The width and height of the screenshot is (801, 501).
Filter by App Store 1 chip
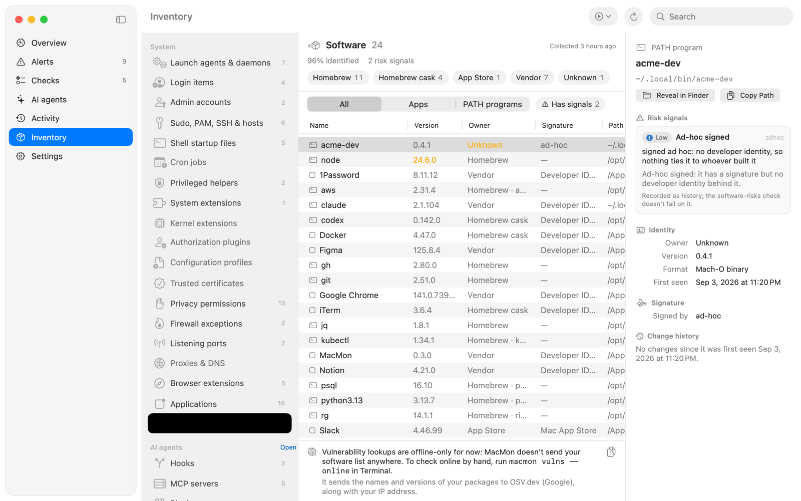(x=479, y=78)
